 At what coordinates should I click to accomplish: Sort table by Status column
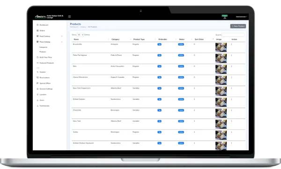click(182, 39)
